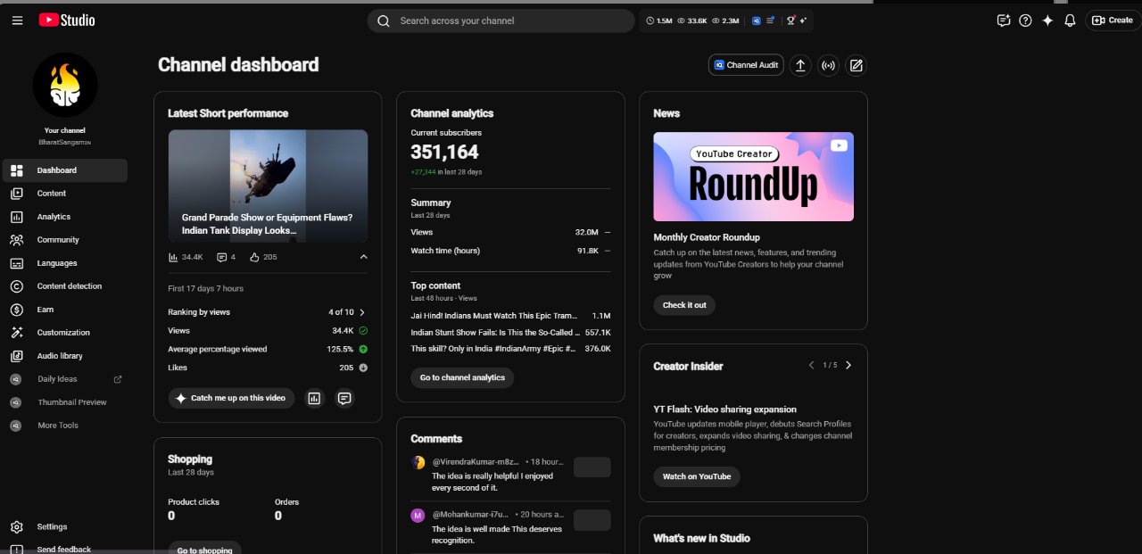The height and width of the screenshot is (554, 1142).
Task: Collapse the Short performance details chevron
Action: tap(363, 257)
